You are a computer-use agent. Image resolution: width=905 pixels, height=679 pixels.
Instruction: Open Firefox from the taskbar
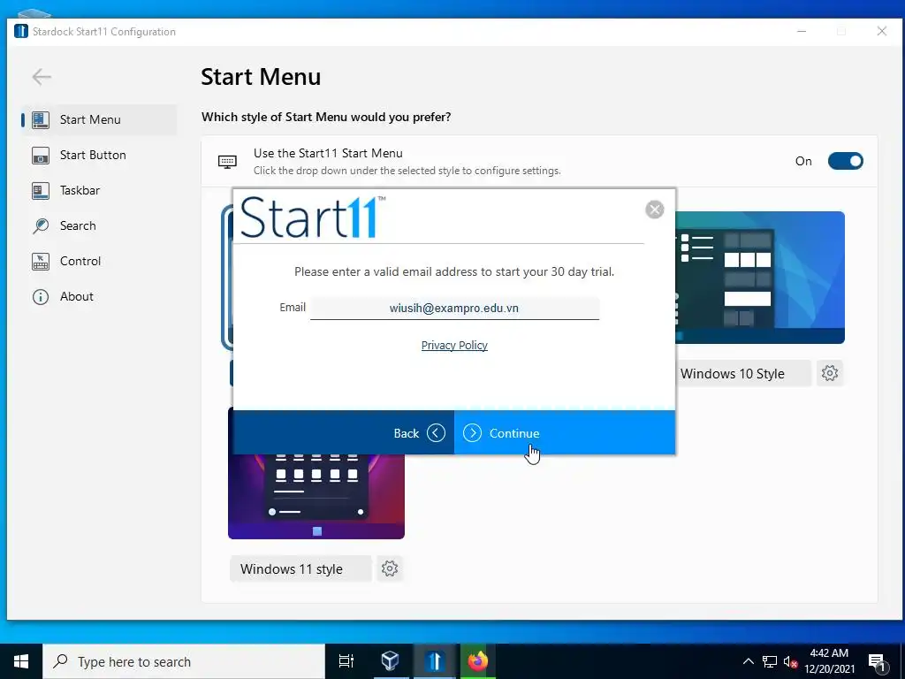pos(478,661)
